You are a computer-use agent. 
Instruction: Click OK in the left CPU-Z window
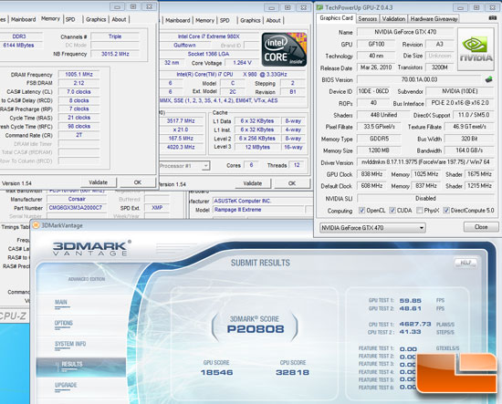pyautogui.click(x=138, y=182)
